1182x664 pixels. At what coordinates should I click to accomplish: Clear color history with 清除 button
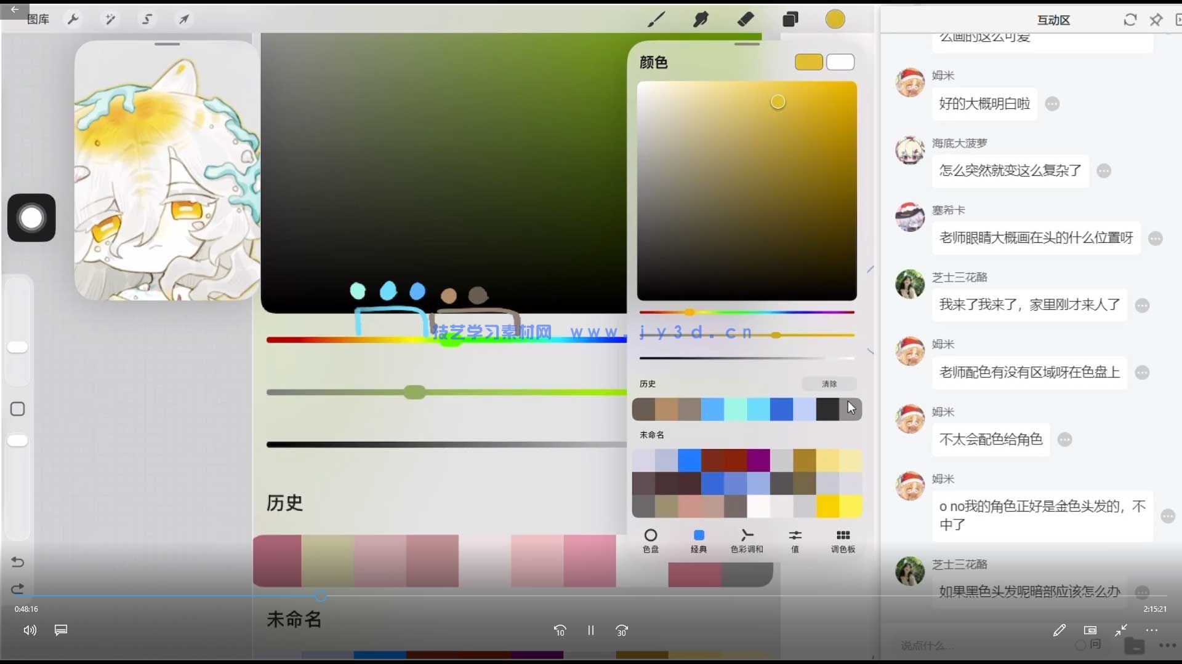point(829,384)
